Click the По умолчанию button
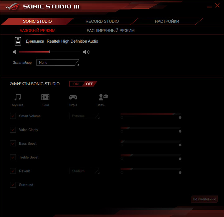Image resolution: width=224 pixels, height=217 pixels. 204,199
